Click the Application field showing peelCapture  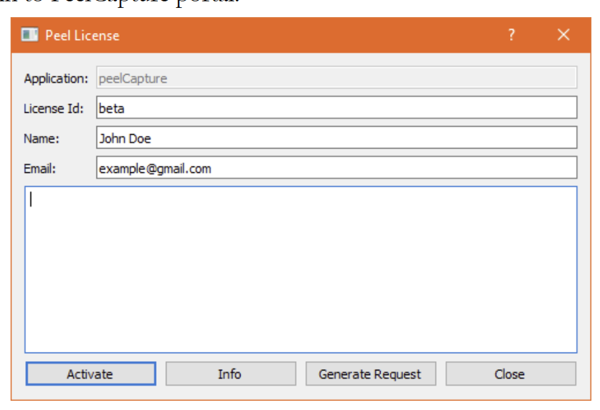coord(336,78)
